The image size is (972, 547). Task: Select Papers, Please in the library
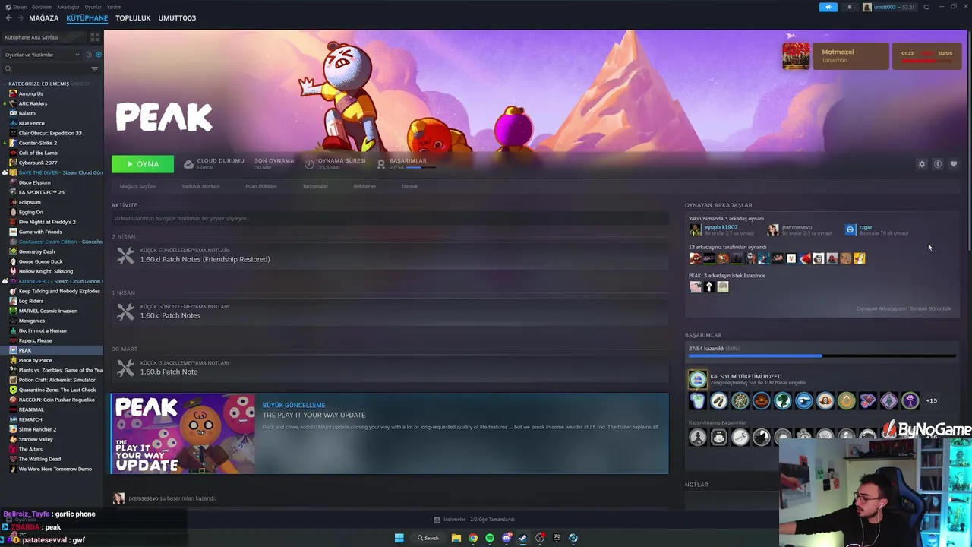[x=35, y=340]
